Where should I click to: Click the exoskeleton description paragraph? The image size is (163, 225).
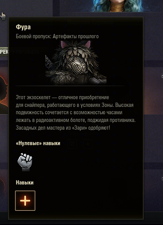click(76, 113)
